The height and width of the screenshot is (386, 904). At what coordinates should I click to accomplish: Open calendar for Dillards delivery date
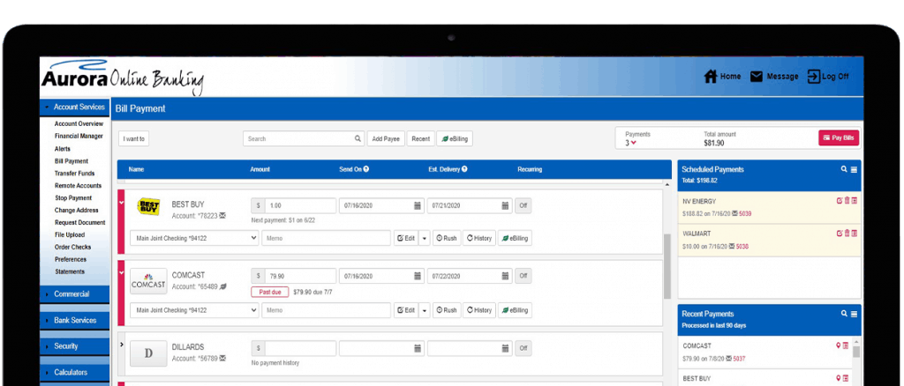pos(505,348)
